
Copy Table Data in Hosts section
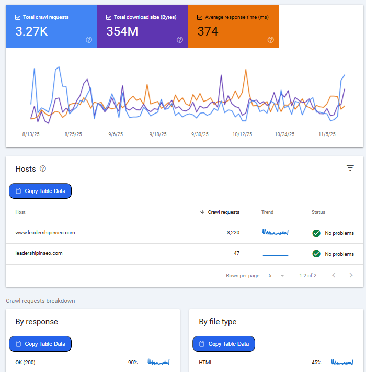pyautogui.click(x=40, y=191)
